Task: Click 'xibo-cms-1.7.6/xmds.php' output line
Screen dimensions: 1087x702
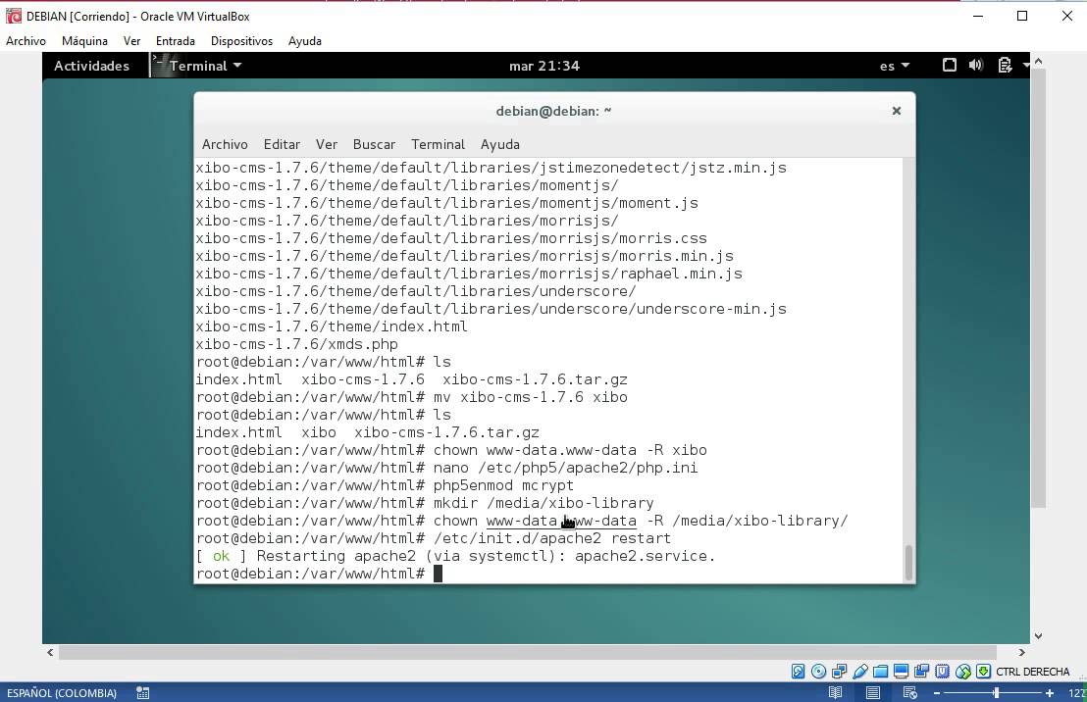Action: [296, 344]
